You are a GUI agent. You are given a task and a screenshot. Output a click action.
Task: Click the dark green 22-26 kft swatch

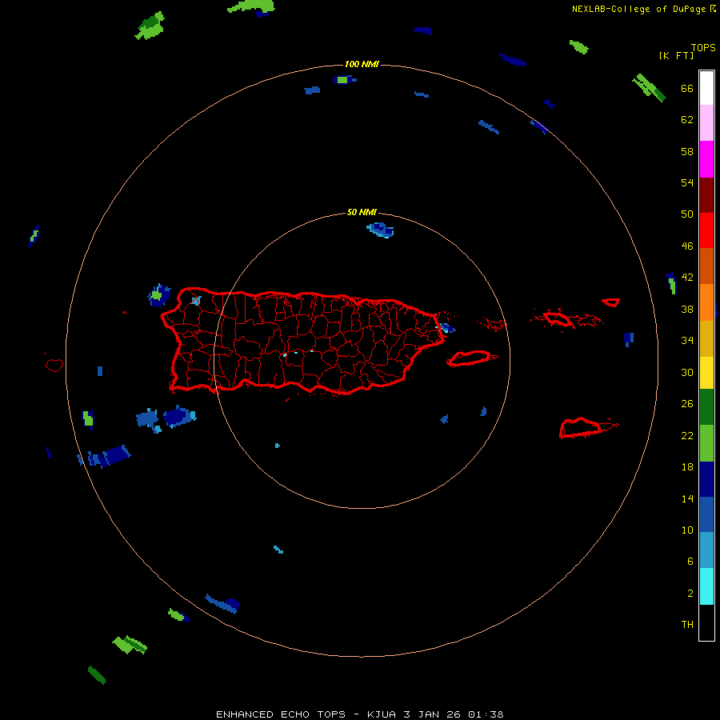tap(706, 407)
